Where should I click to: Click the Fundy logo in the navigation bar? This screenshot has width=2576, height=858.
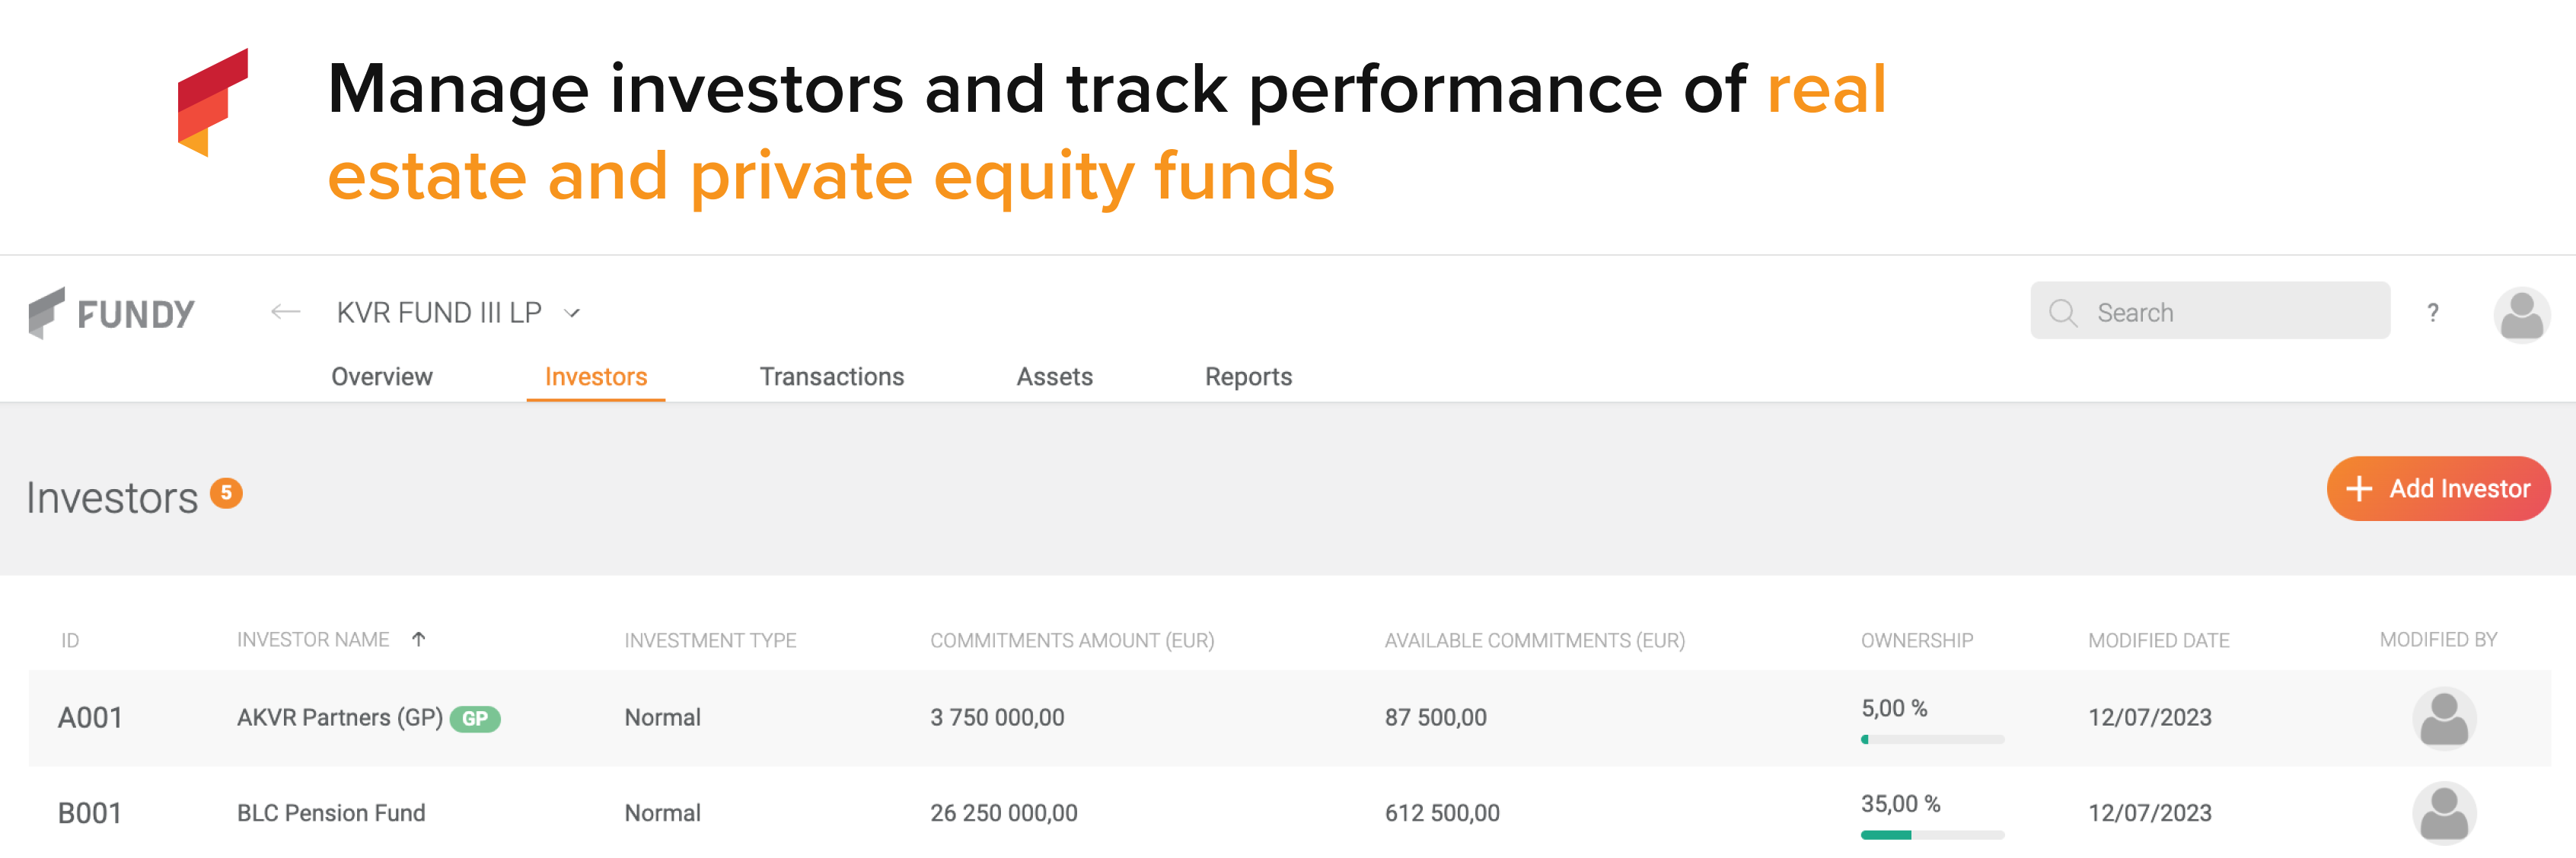112,313
